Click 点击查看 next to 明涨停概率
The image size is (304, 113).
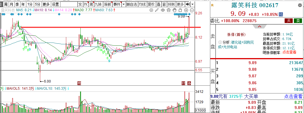289,52
